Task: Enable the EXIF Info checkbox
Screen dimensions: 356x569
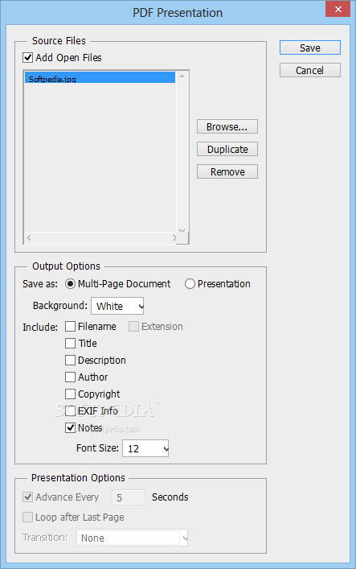Action: click(x=71, y=410)
